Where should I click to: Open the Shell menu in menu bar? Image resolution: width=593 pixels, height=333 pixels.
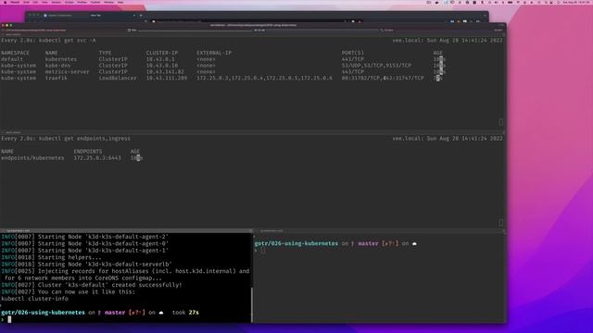coord(26,2)
